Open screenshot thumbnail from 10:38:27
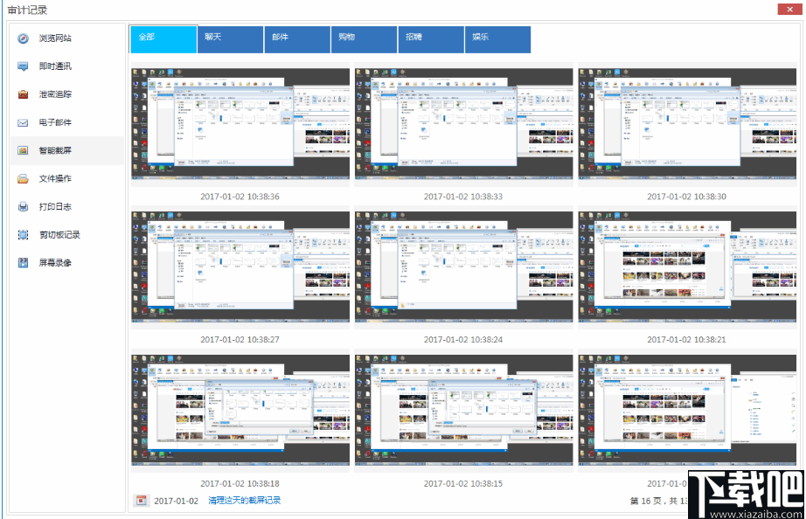This screenshot has width=806, height=519. click(x=240, y=267)
